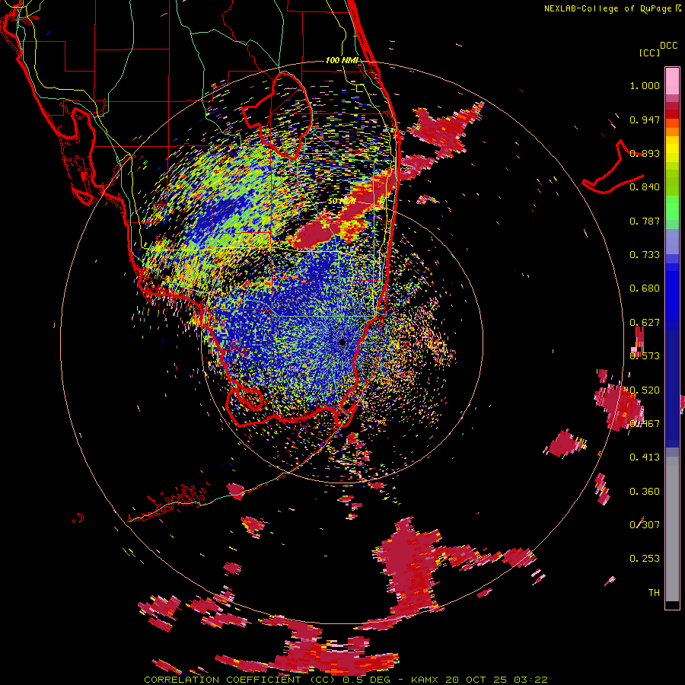This screenshot has width=685, height=685.
Task: Pick the bright green color bar segment
Action: point(672,208)
